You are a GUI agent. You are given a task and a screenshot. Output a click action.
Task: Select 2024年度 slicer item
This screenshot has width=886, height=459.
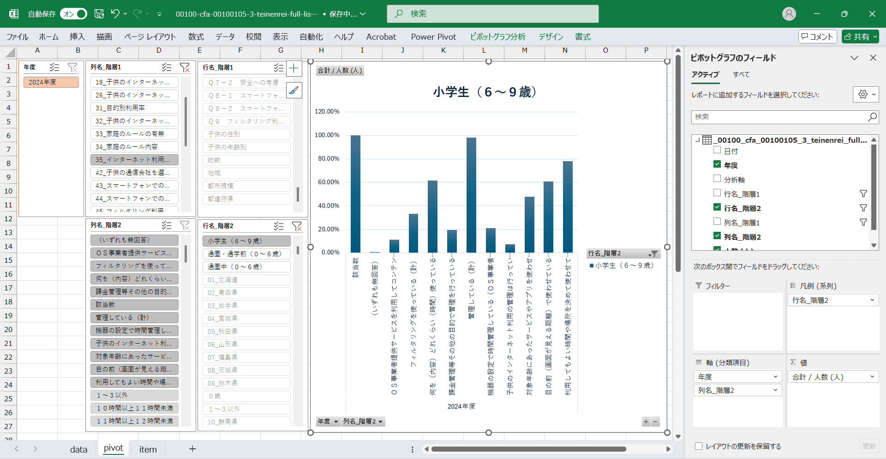[x=51, y=82]
